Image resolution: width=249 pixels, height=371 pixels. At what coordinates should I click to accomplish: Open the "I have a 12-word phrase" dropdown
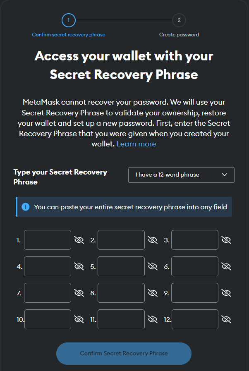click(x=181, y=175)
